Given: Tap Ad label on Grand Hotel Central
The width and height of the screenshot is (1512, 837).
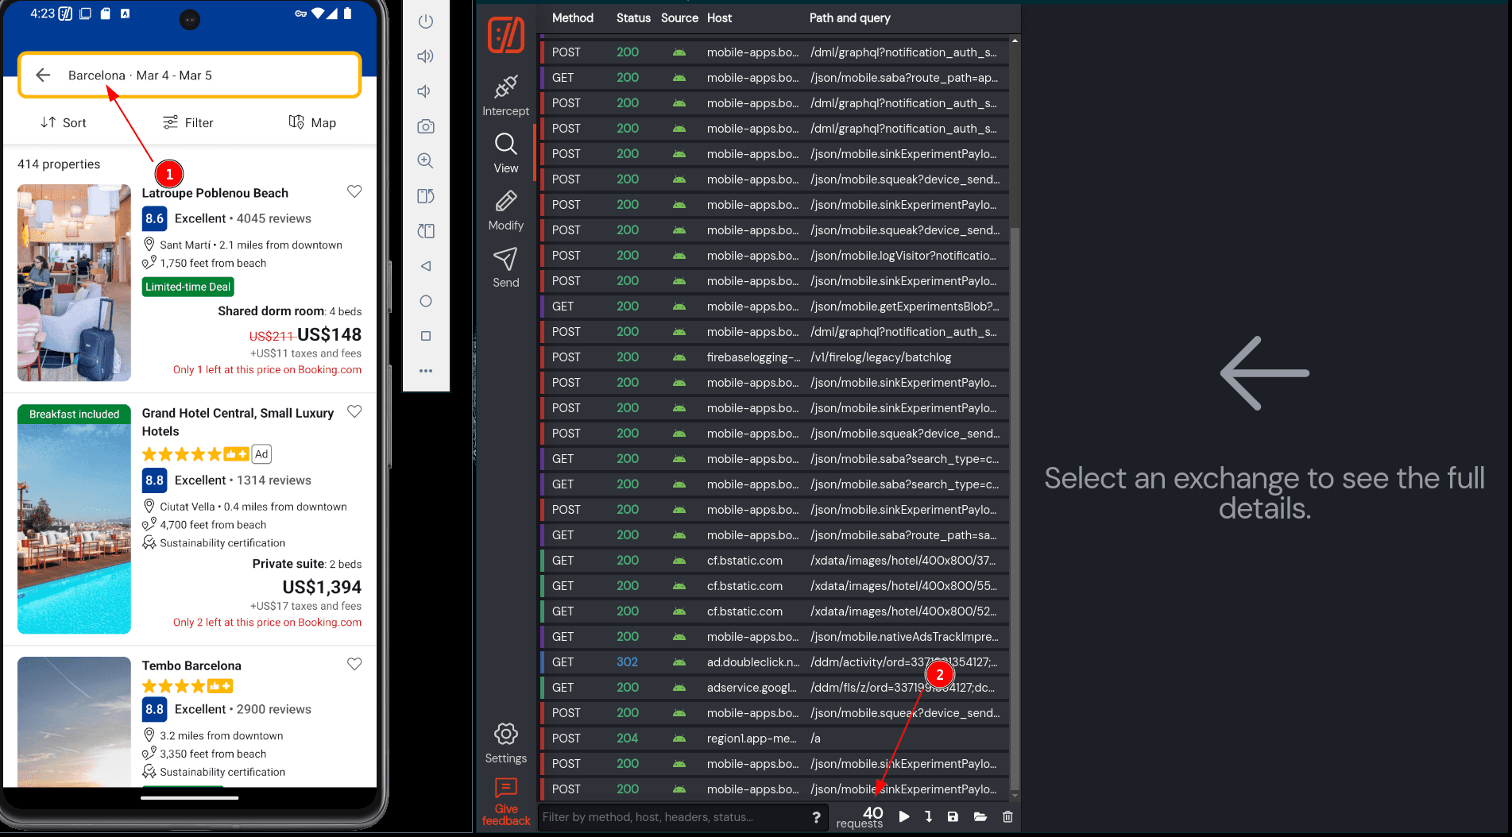Looking at the screenshot, I should click(261, 454).
